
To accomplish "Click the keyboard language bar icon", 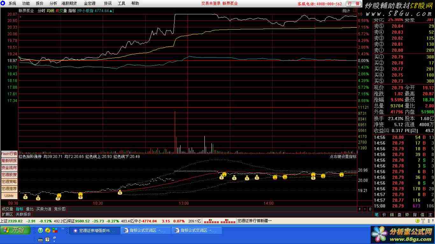I will coord(40,240).
